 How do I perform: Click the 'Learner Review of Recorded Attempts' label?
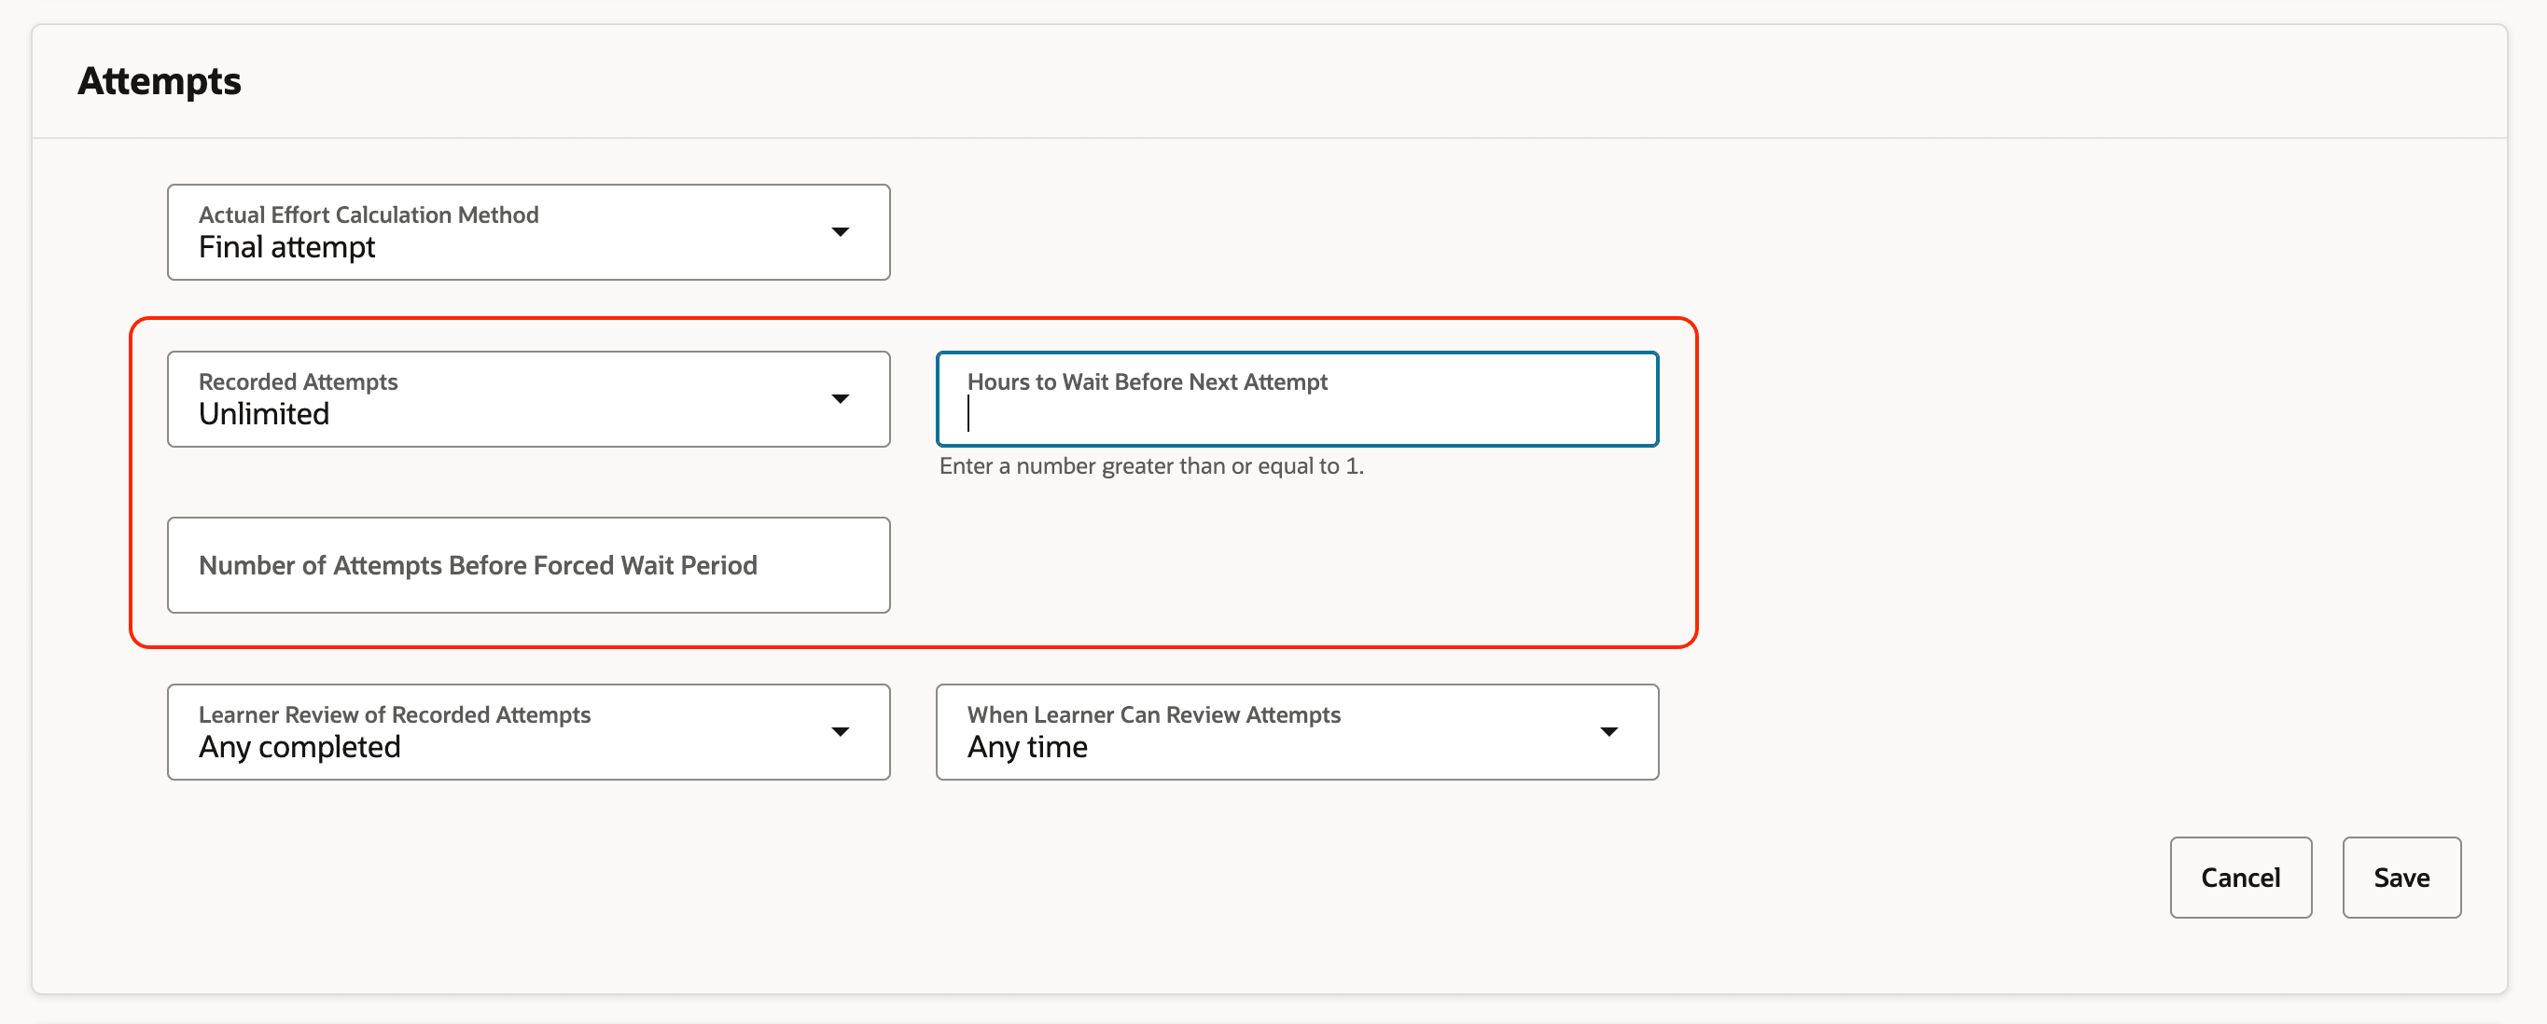coord(395,714)
